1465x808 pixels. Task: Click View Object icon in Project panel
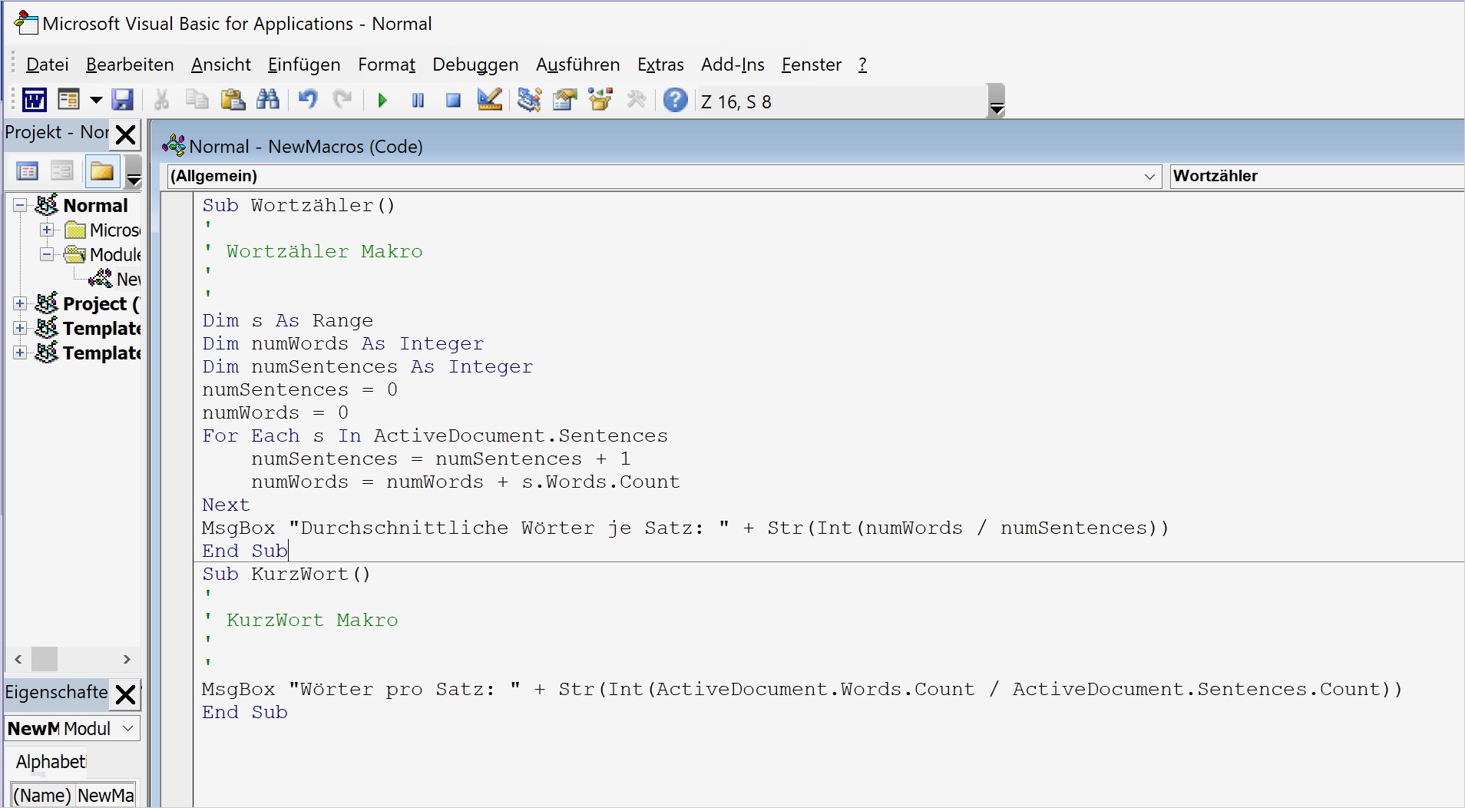tap(62, 171)
